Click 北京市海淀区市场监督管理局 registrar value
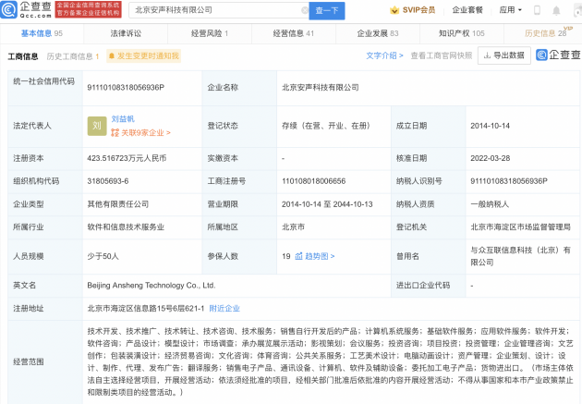This screenshot has width=582, height=404. pyautogui.click(x=520, y=226)
